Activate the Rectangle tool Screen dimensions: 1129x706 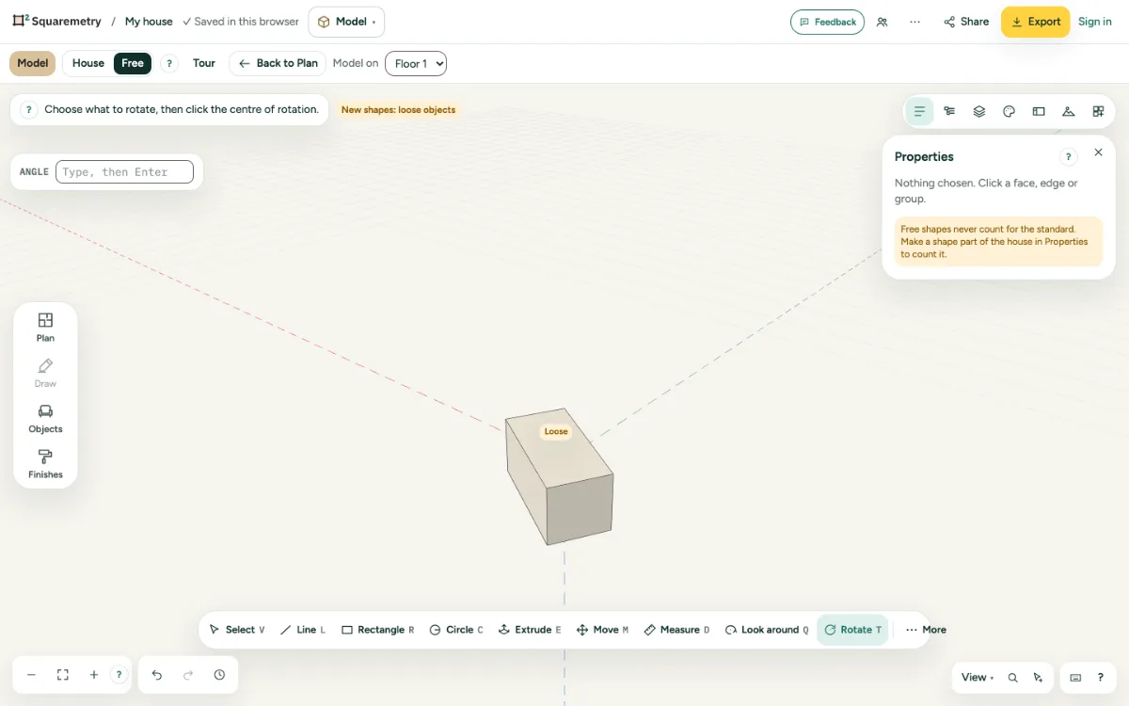tap(377, 630)
